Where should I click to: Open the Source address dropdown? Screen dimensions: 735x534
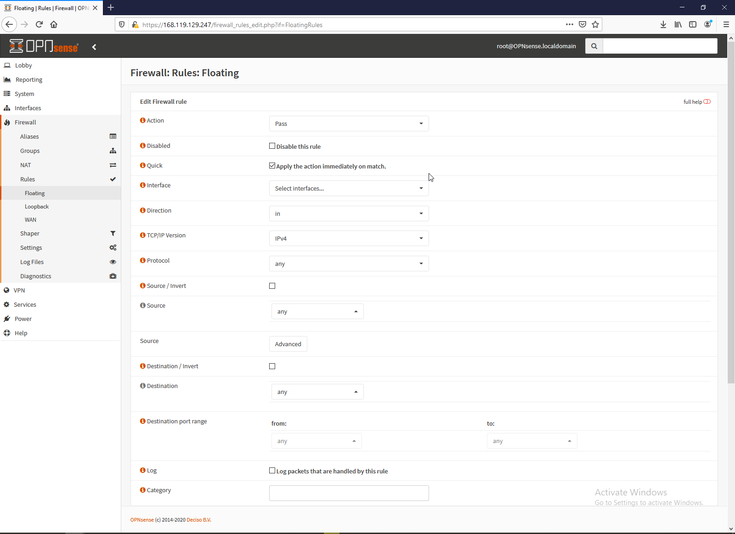click(317, 311)
